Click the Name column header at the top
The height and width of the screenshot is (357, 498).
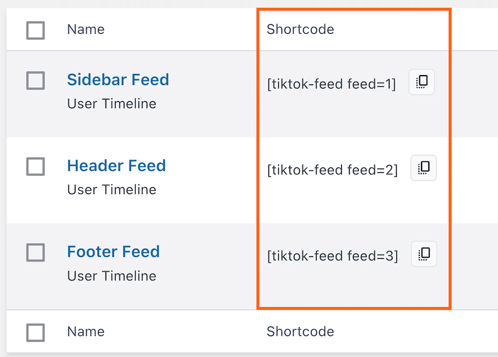[x=86, y=29]
